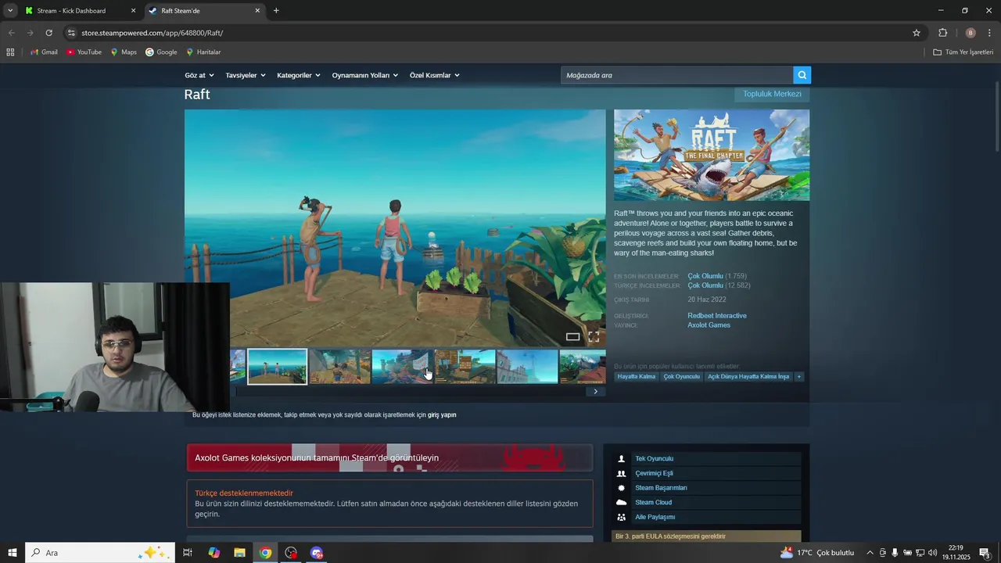Close the Raft Steam'de tab
Image resolution: width=1001 pixels, height=563 pixels.
click(257, 11)
